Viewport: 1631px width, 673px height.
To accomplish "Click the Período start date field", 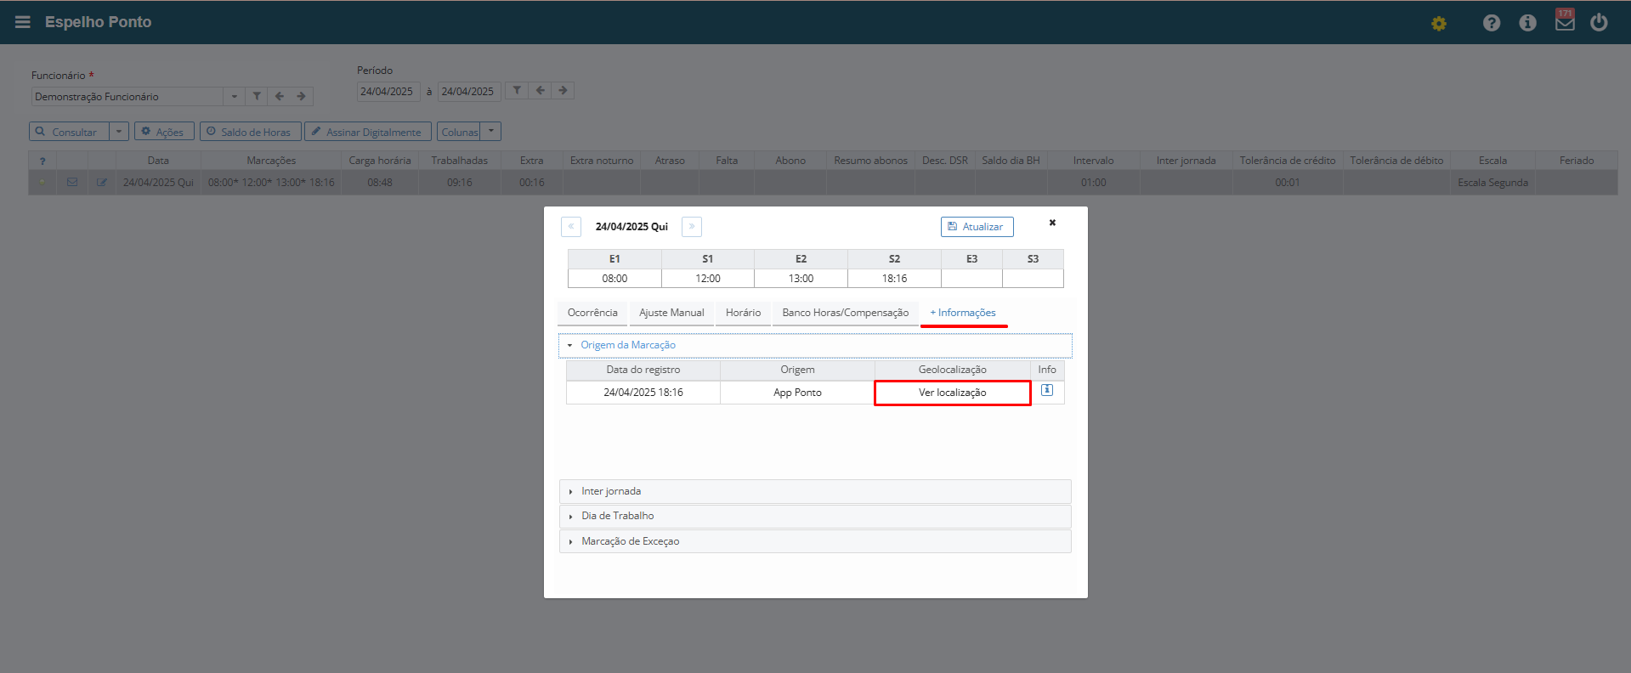I will pos(388,91).
